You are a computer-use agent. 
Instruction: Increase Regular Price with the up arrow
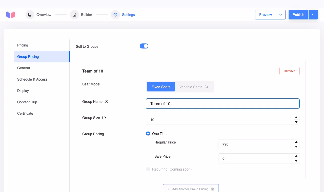pyautogui.click(x=296, y=142)
